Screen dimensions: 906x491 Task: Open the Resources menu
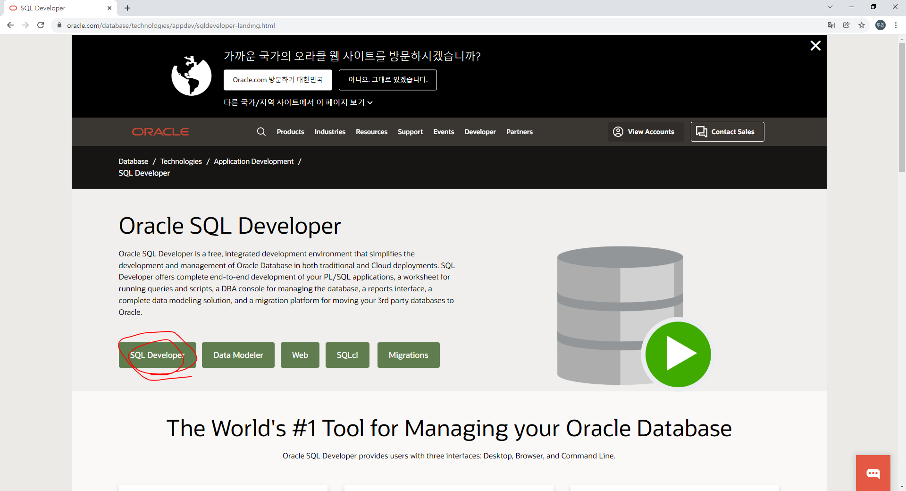(371, 132)
